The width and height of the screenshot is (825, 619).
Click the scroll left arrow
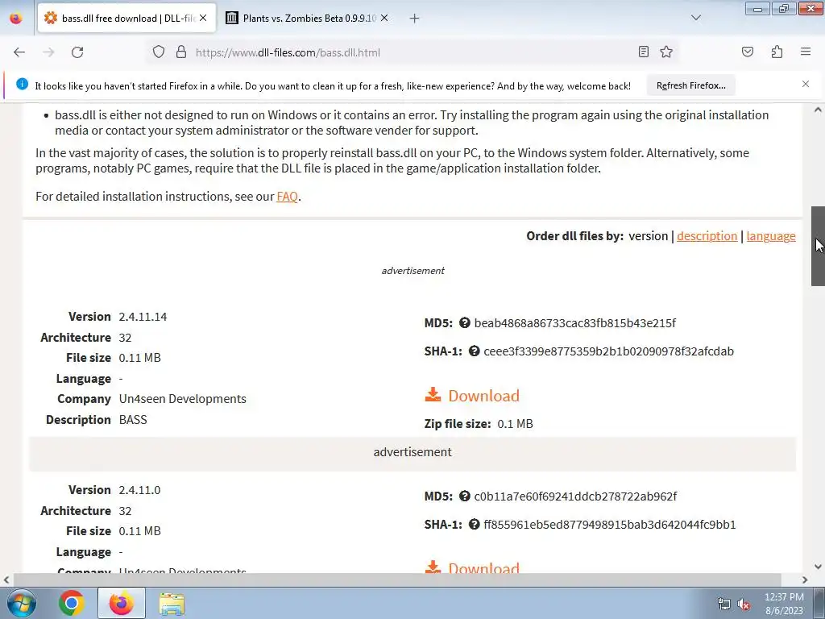coord(6,580)
